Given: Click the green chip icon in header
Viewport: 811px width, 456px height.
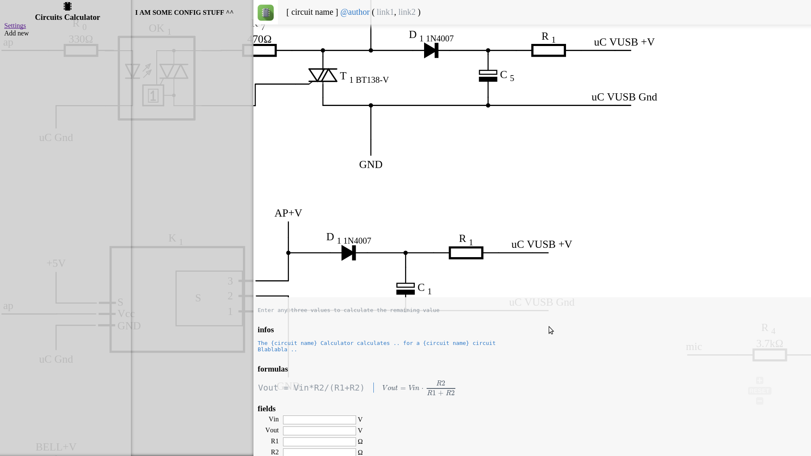Looking at the screenshot, I should (x=266, y=13).
